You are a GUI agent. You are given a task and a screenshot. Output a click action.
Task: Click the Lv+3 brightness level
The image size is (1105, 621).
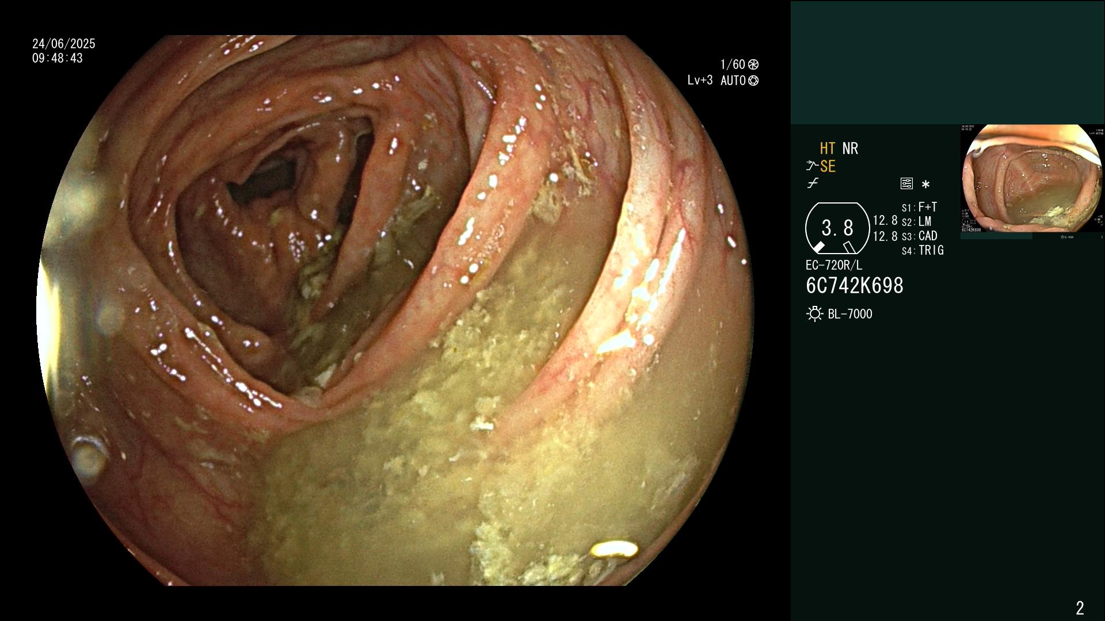click(x=700, y=80)
